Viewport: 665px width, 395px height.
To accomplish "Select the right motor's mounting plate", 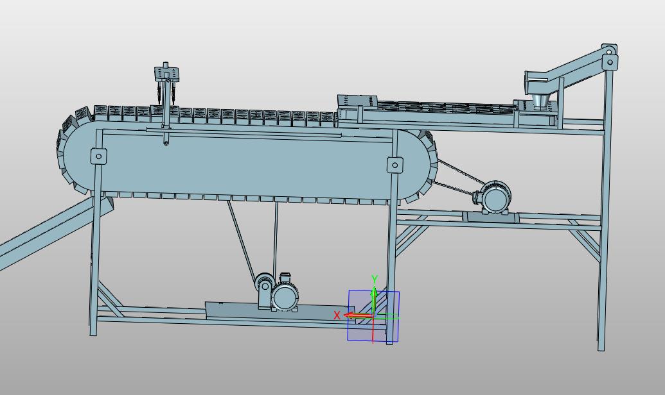I will point(490,217).
